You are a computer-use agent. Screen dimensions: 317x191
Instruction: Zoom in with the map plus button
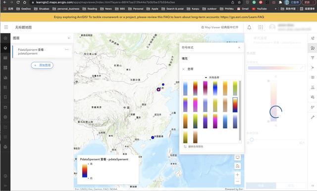(238, 175)
